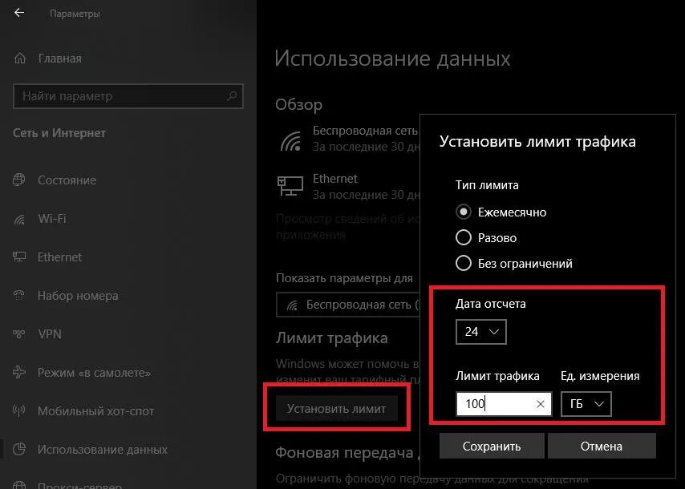Open Мобильный хот-спот settings
The width and height of the screenshot is (685, 489).
(x=95, y=411)
